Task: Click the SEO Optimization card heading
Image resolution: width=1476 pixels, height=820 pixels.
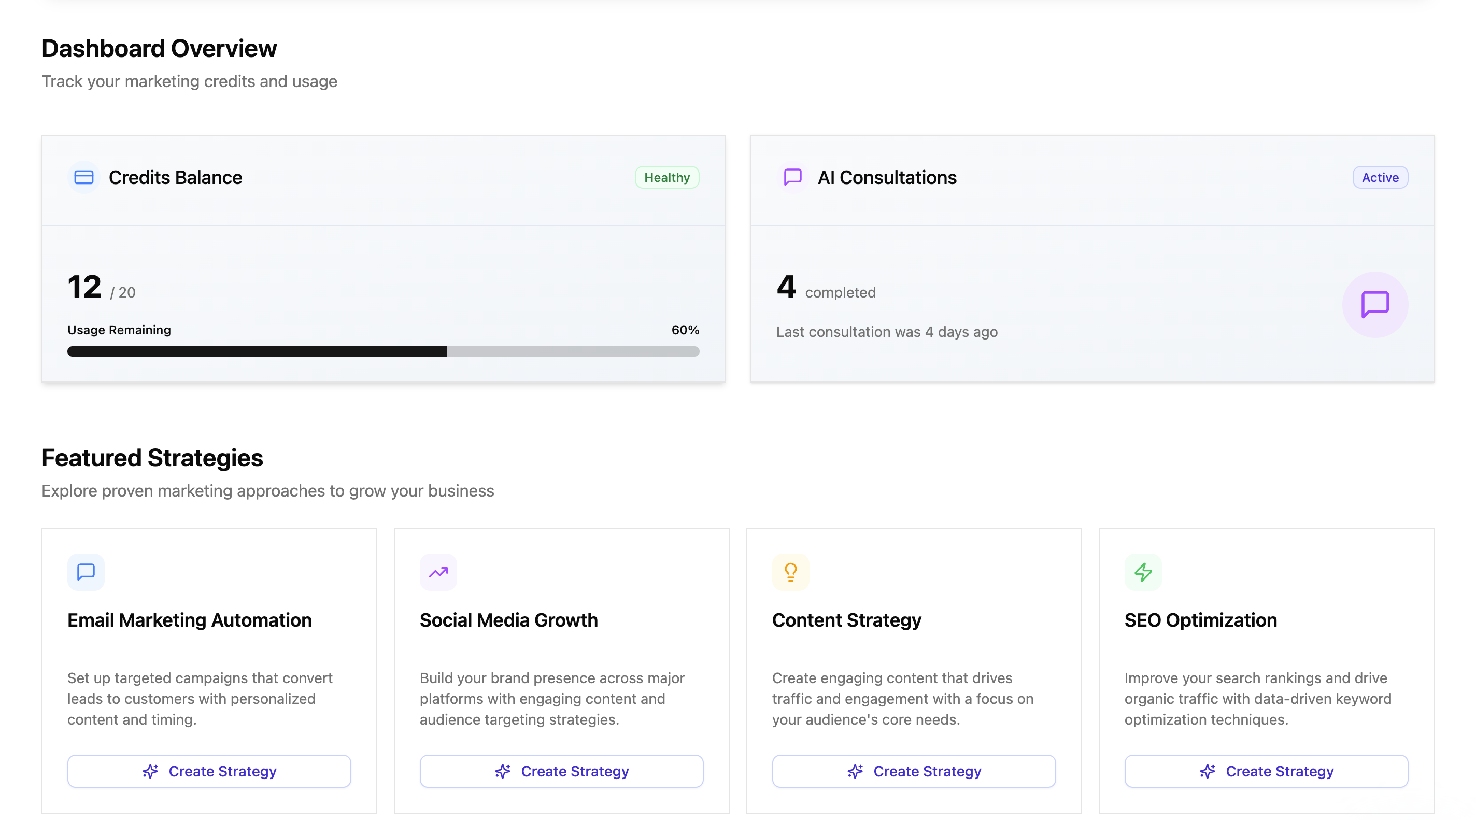Action: coord(1200,619)
